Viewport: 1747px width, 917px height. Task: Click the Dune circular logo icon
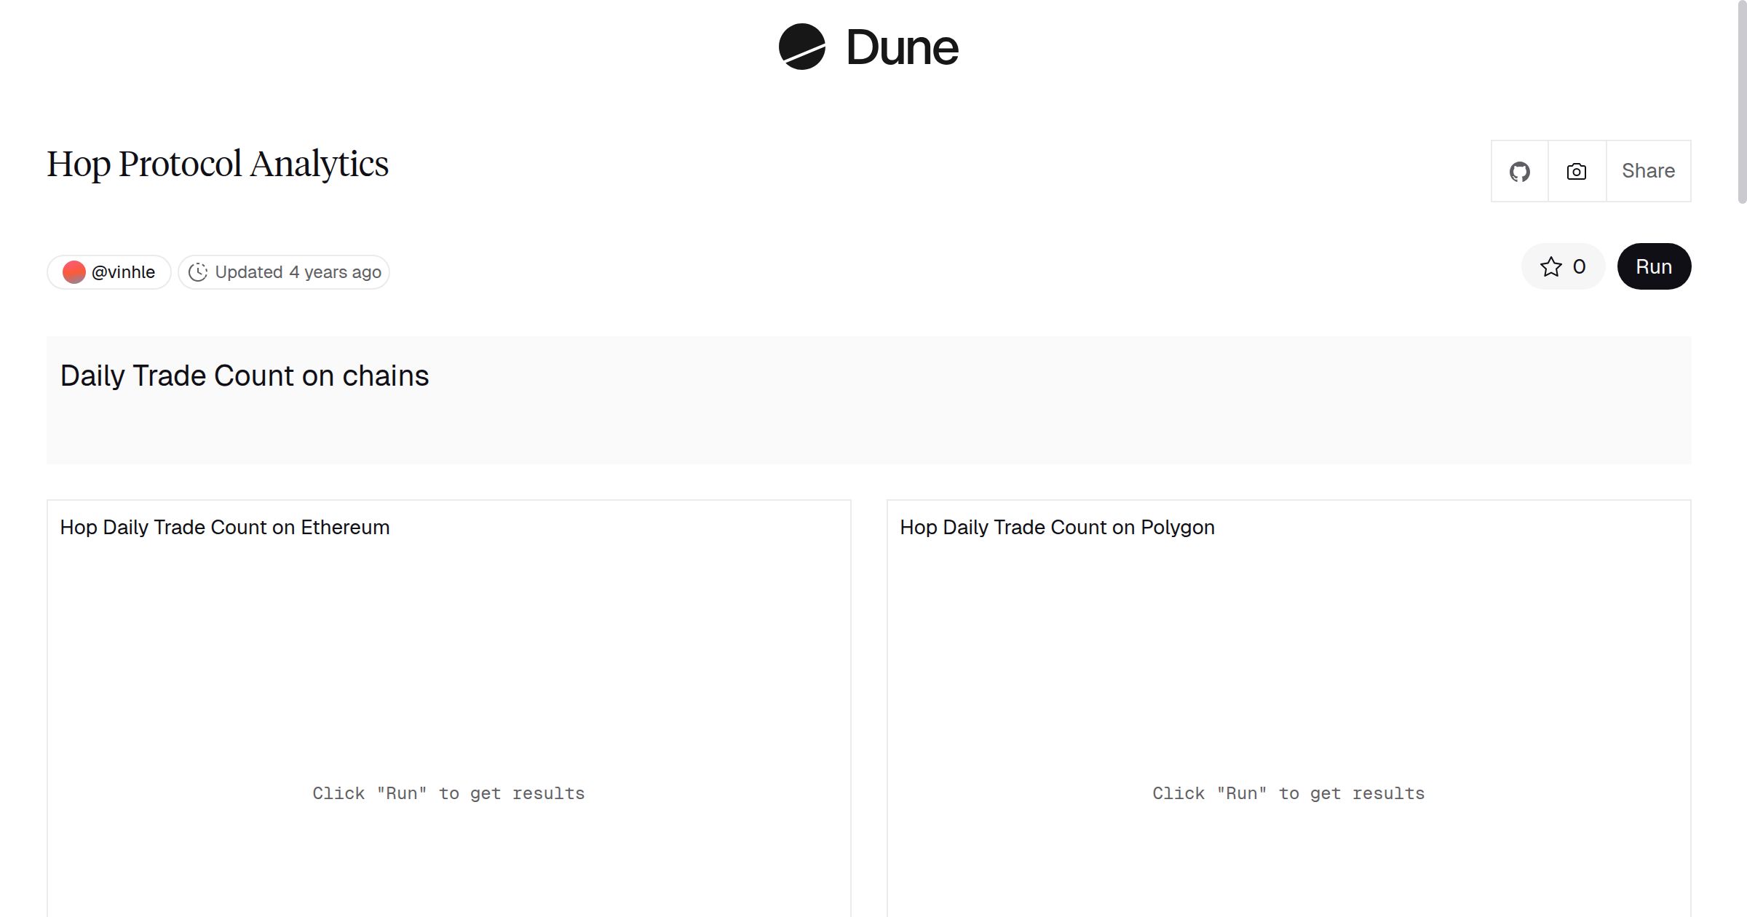pos(801,47)
